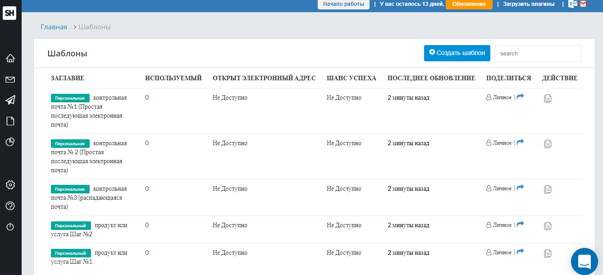Screen dimensions: 603x275
Task: Sort by ПОСЛЕДНЕЕ ОБНОВЛЕНИЕ column header
Action: pyautogui.click(x=431, y=78)
